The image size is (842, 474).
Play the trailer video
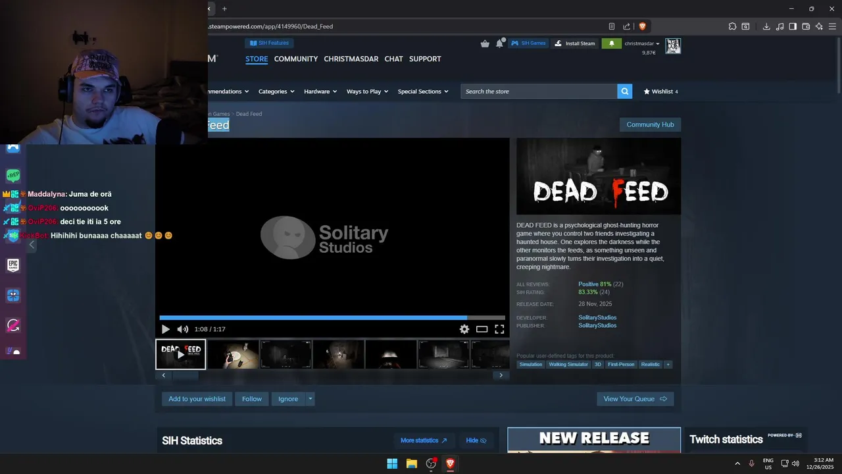coord(165,329)
